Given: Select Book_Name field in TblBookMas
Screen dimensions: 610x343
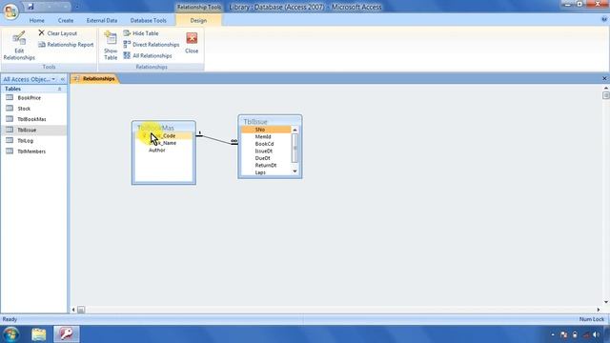Looking at the screenshot, I should 163,143.
